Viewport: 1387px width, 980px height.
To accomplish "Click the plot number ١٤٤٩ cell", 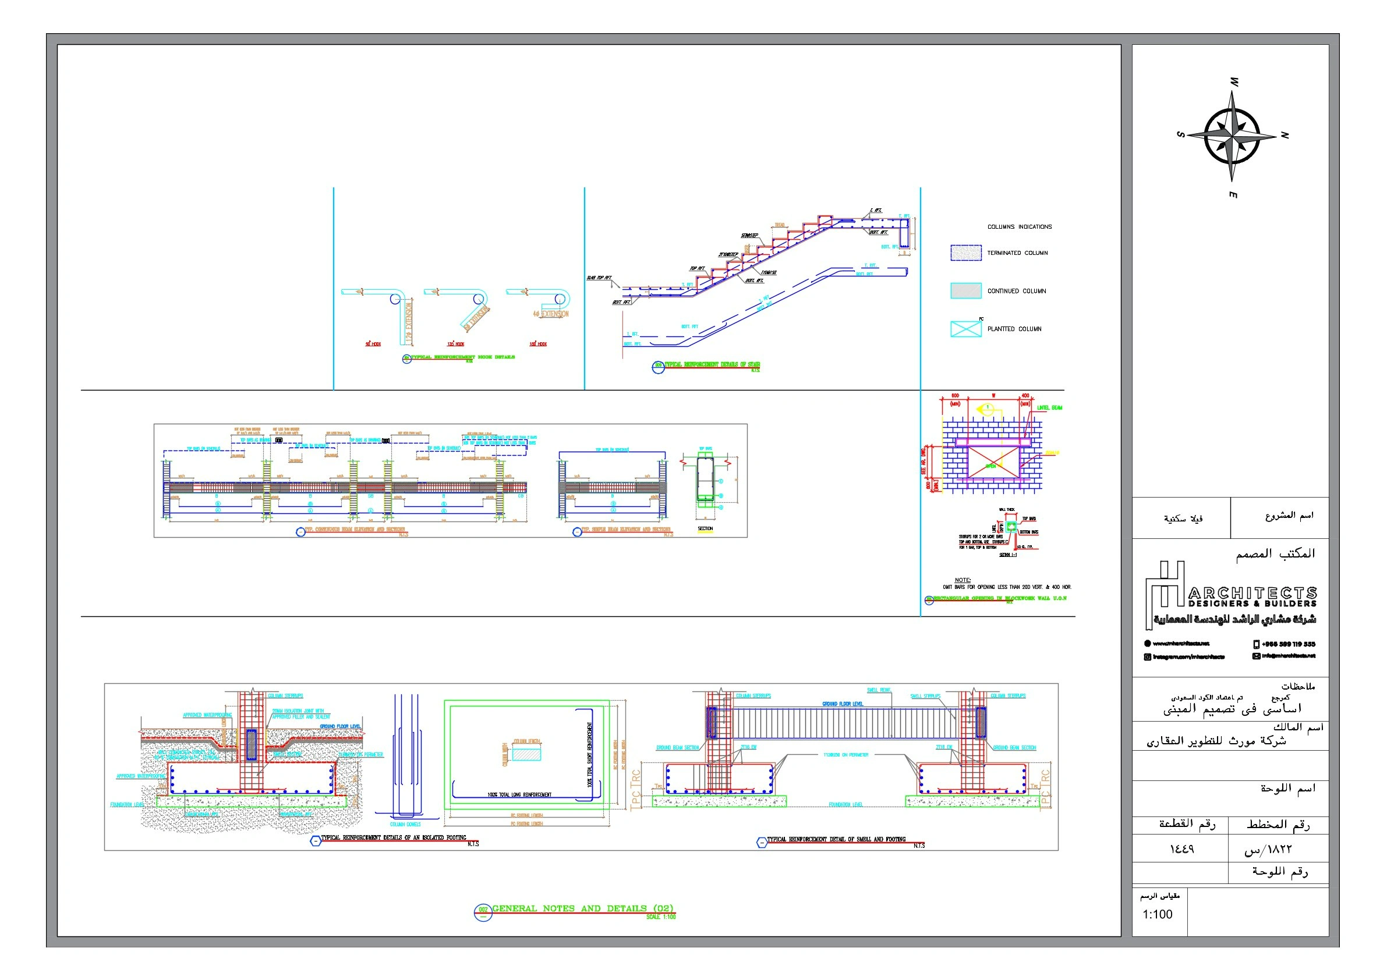I will tap(1181, 850).
